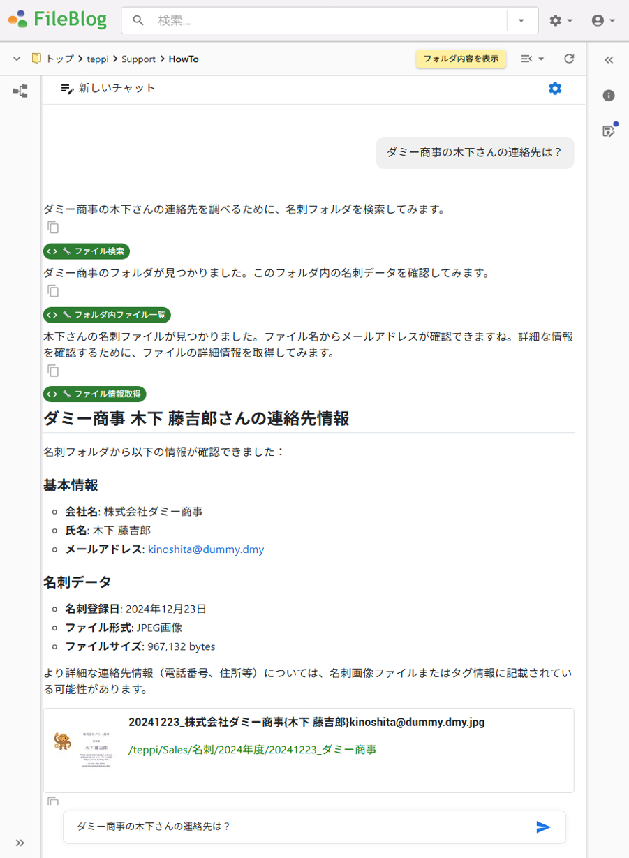629x858 pixels.
Task: Expand the breadcrumb path chevron
Action: coord(17,59)
